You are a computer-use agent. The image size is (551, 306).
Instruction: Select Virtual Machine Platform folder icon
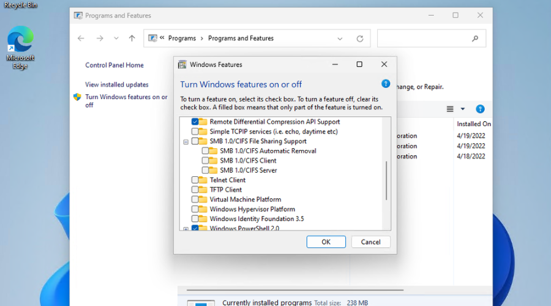203,199
